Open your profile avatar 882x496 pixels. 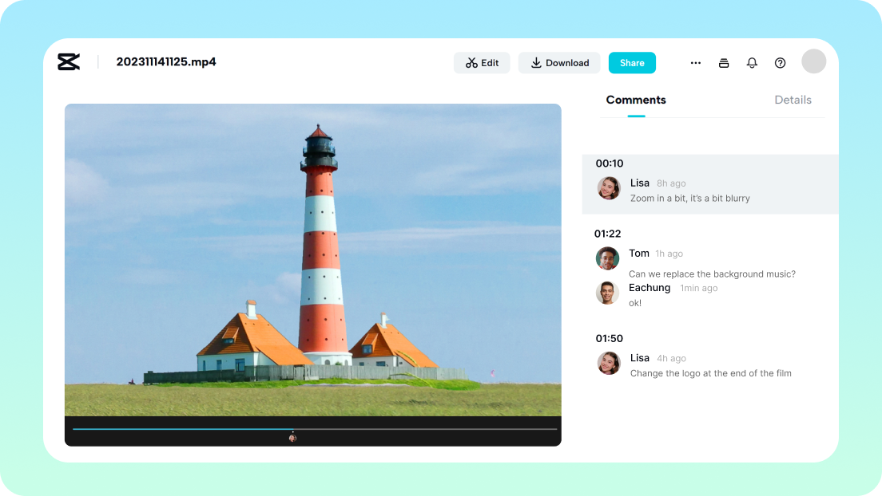click(813, 61)
